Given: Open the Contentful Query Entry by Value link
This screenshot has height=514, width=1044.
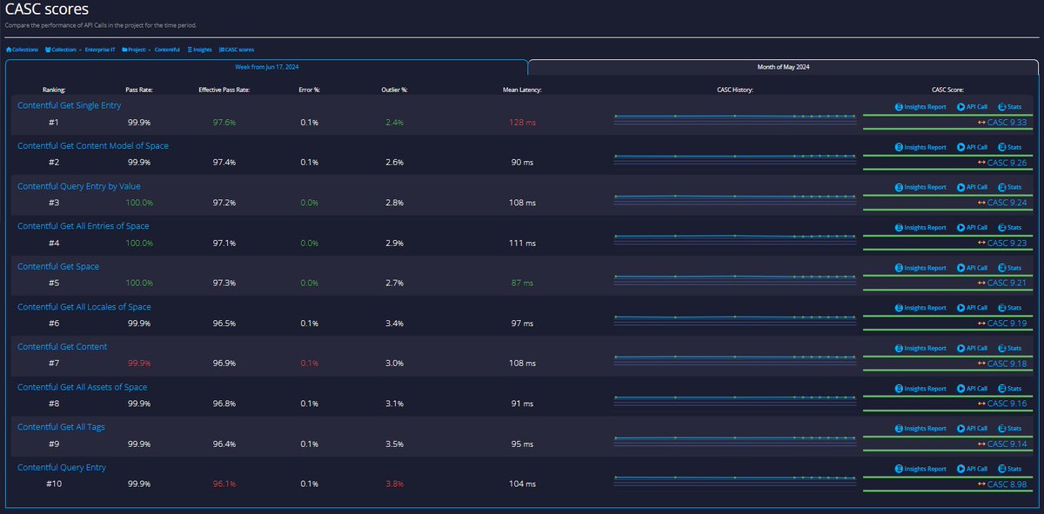Looking at the screenshot, I should pos(79,186).
